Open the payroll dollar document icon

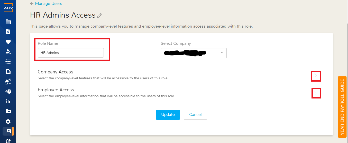(8, 31)
